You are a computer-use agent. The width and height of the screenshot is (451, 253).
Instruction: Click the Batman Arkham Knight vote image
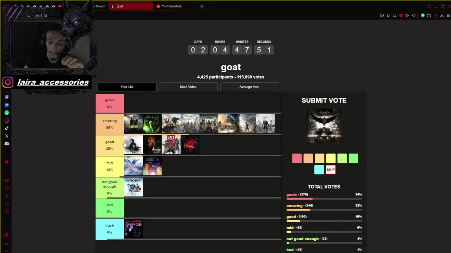324,126
